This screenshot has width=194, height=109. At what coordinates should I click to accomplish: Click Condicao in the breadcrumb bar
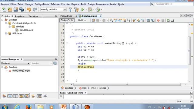(x=69, y=88)
